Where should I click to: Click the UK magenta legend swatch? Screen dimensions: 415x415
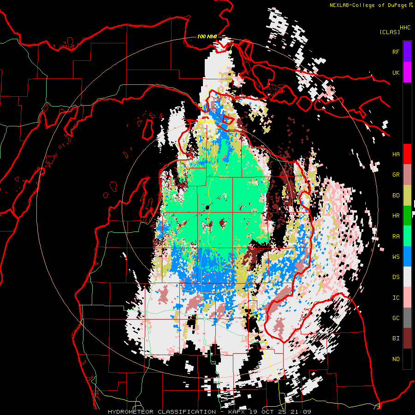407,72
